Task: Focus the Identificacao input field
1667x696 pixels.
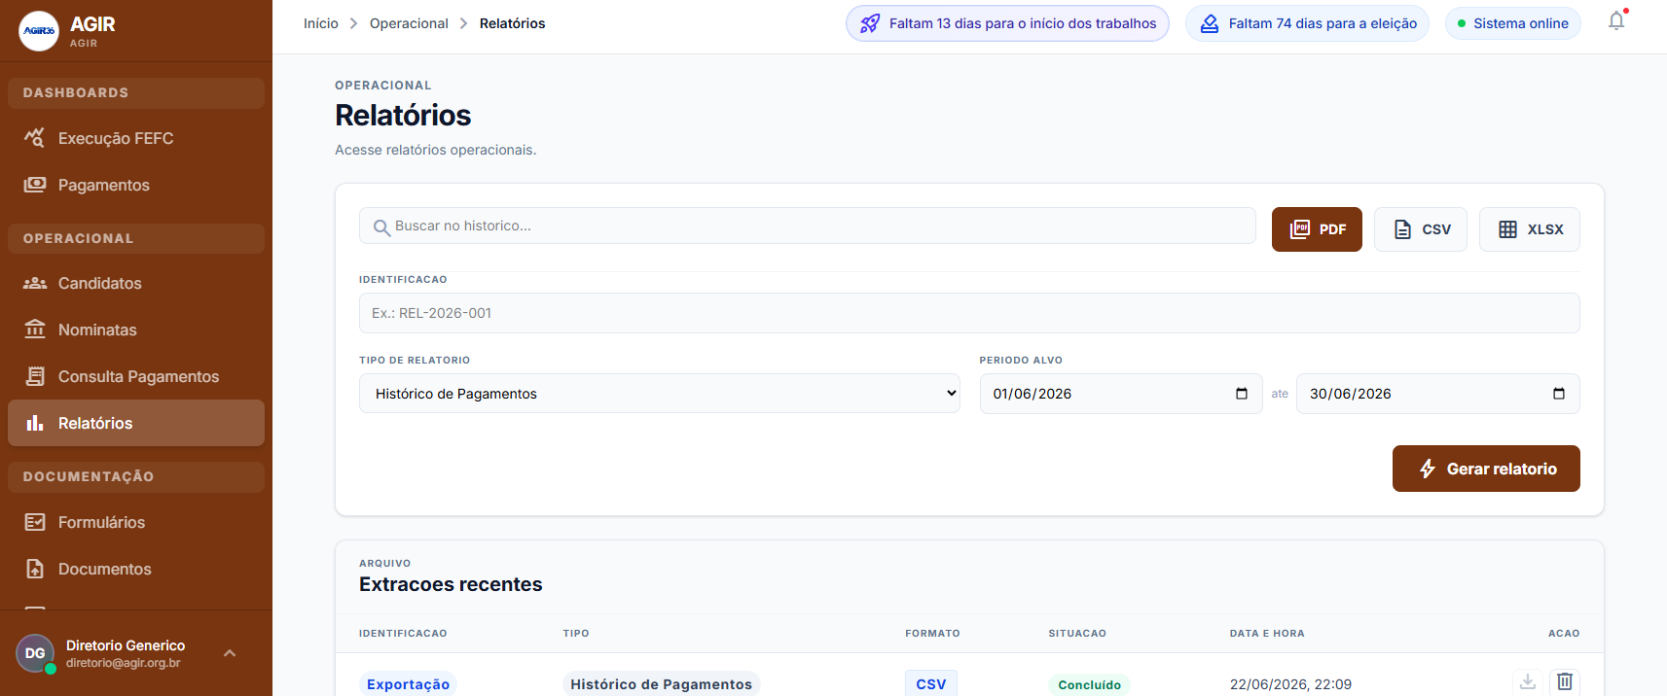Action: [x=969, y=313]
